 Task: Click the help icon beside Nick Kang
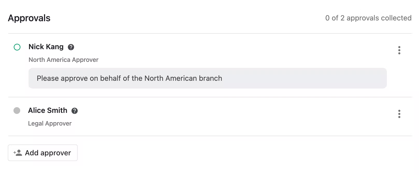[71, 47]
